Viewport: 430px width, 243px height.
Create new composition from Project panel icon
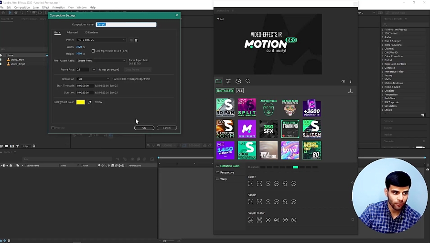tap(12, 146)
